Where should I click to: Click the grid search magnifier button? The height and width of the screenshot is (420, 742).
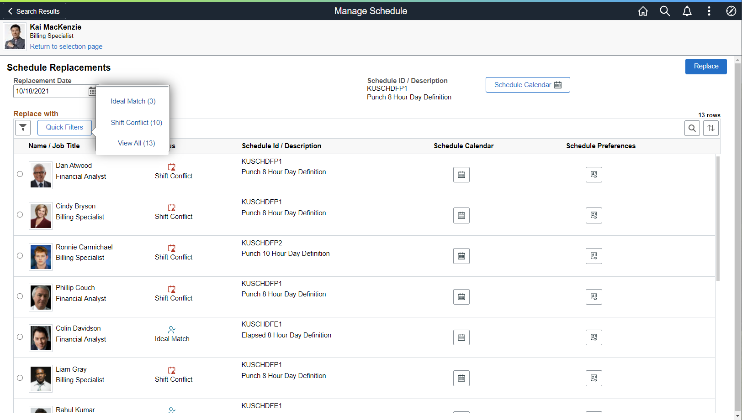(692, 128)
